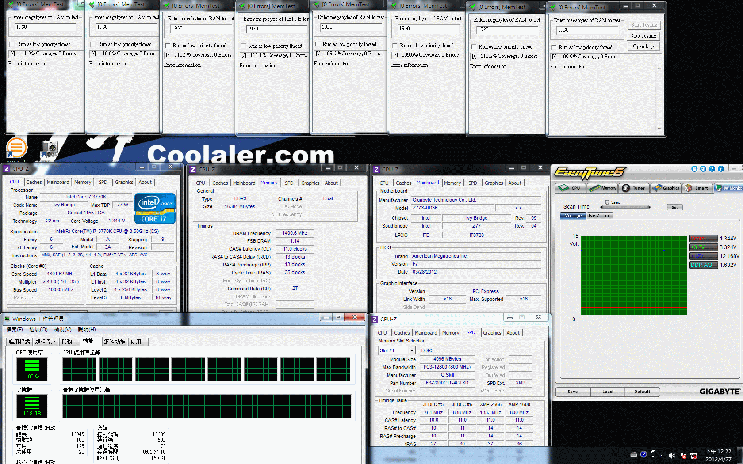This screenshot has height=464, width=743.
Task: Open EasyTune6 Graphics tab with card icon
Action: pos(666,188)
